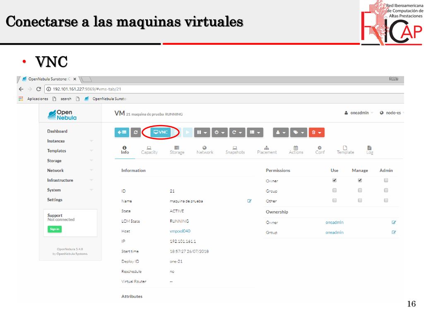
Task: Expand Storage in the sidebar
Action: (x=70, y=161)
